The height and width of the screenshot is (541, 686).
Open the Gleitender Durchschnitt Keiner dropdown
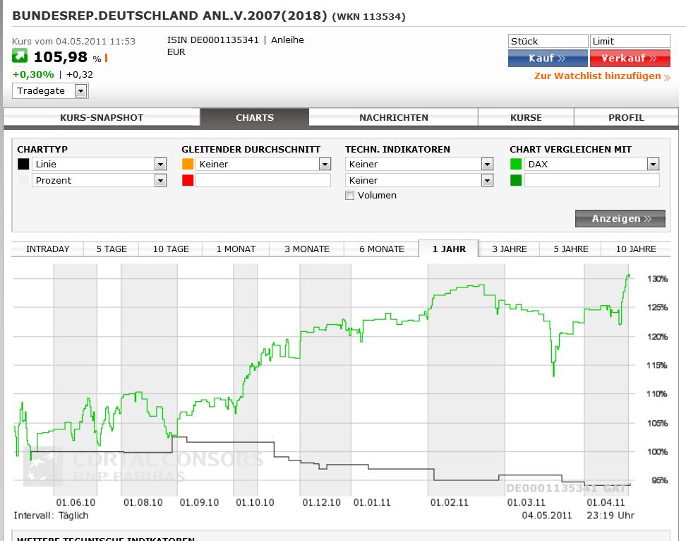[325, 164]
